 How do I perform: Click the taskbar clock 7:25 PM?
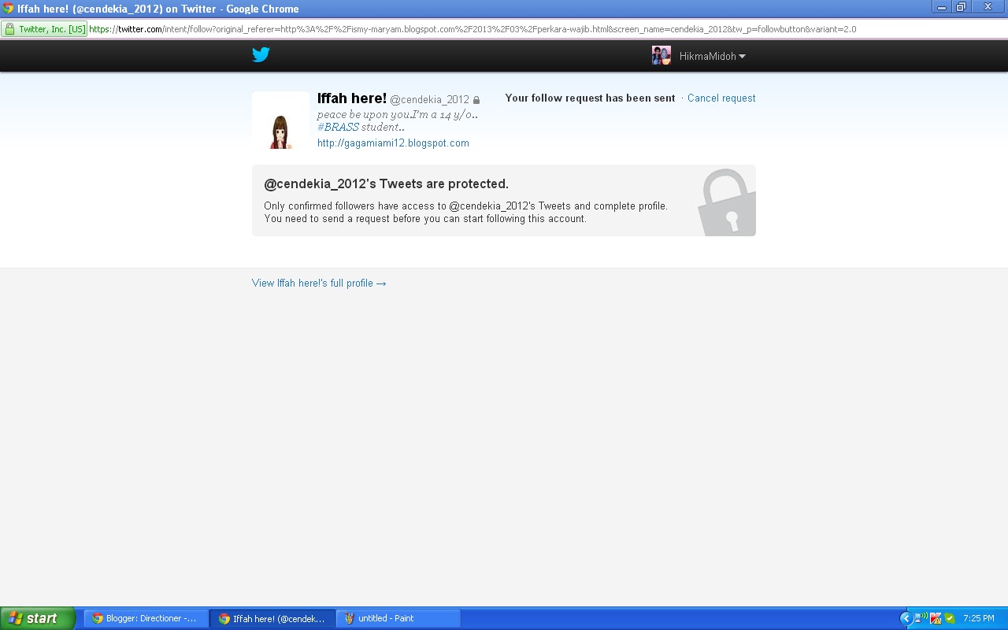tap(979, 618)
